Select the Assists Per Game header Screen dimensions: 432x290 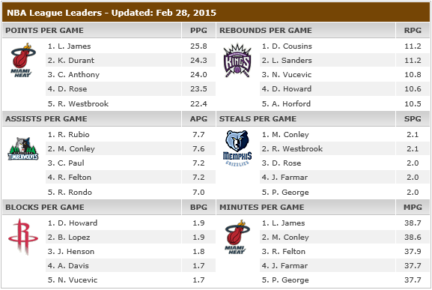(x=46, y=119)
